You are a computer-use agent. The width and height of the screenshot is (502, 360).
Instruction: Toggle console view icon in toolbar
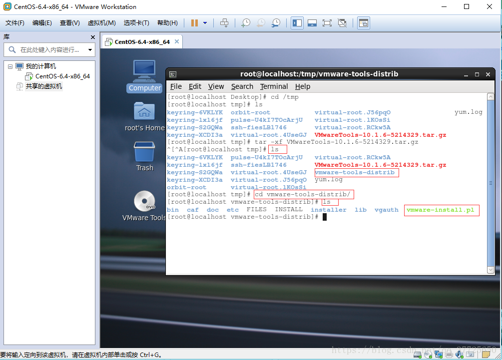tap(363, 23)
